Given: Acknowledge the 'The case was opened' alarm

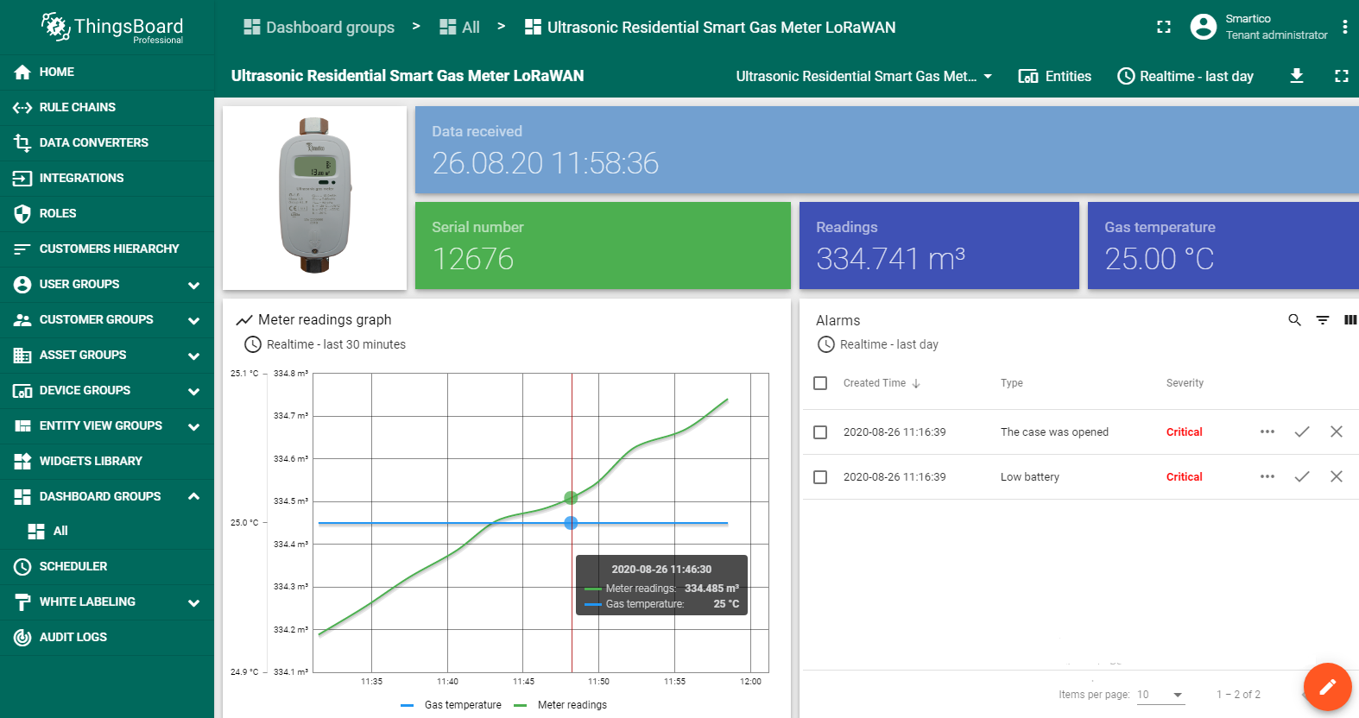Looking at the screenshot, I should click(x=1302, y=431).
